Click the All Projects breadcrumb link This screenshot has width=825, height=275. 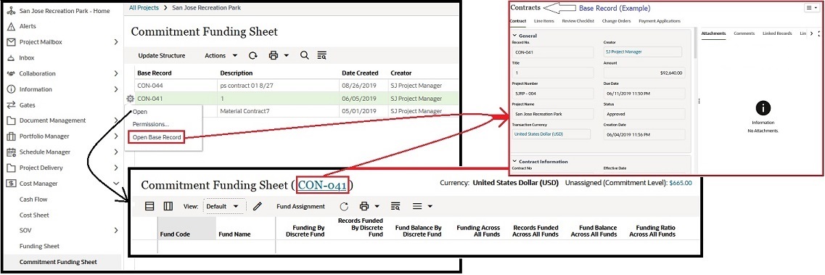[144, 8]
